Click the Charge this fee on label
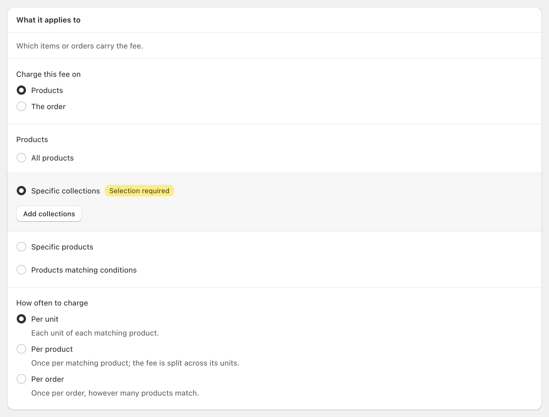Viewport: 549px width, 417px height. (x=48, y=74)
